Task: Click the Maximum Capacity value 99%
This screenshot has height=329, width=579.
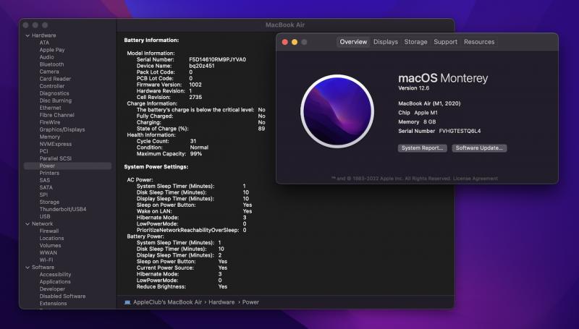Action: point(195,154)
